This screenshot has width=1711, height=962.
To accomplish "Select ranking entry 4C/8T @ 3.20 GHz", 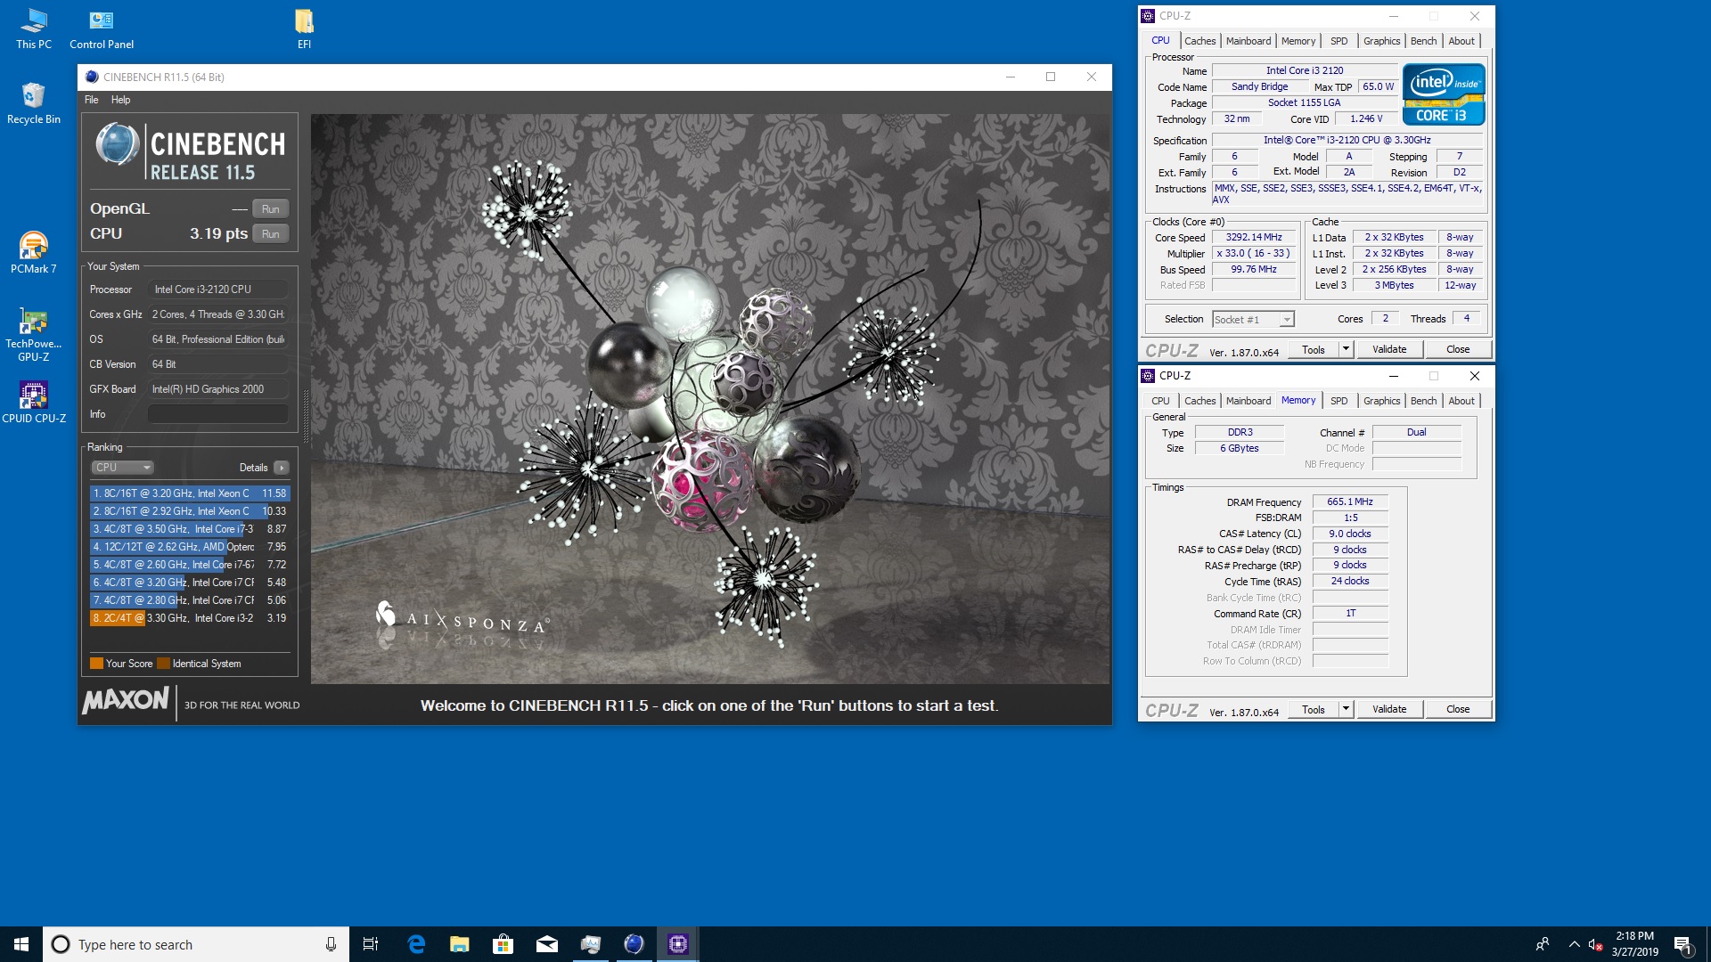I will [190, 583].
